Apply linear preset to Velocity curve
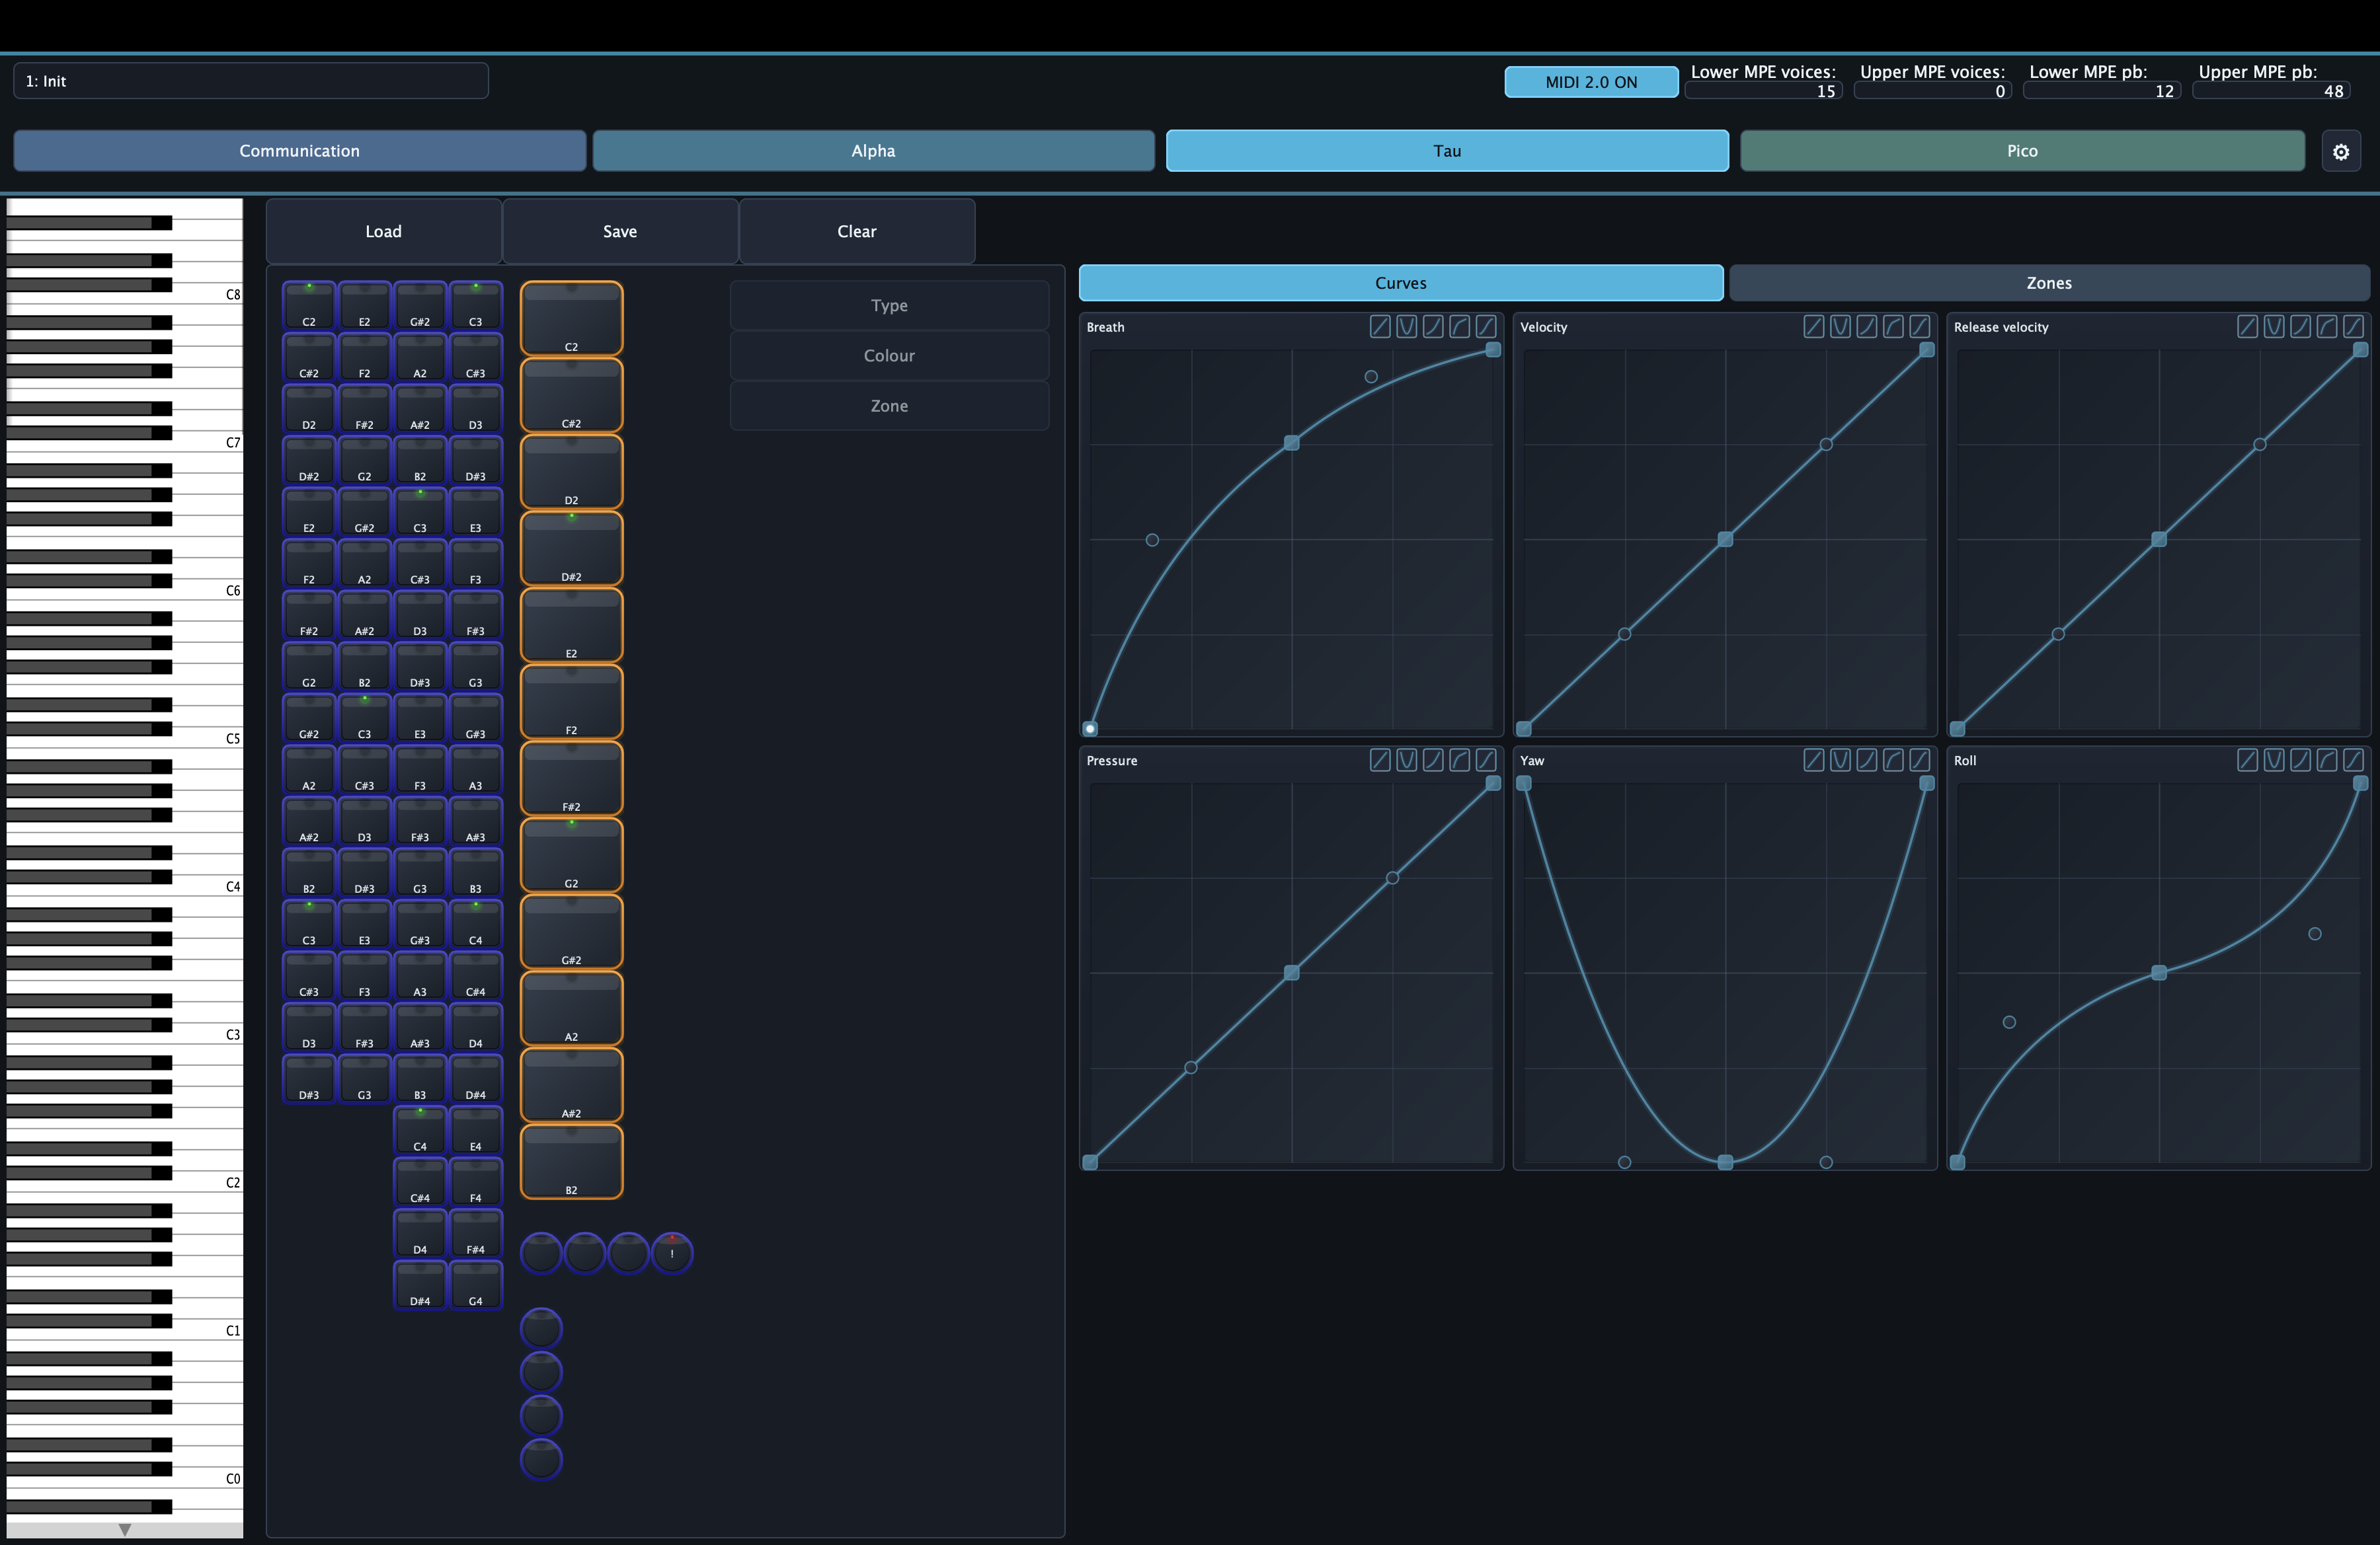Image resolution: width=2380 pixels, height=1545 pixels. click(x=1814, y=327)
